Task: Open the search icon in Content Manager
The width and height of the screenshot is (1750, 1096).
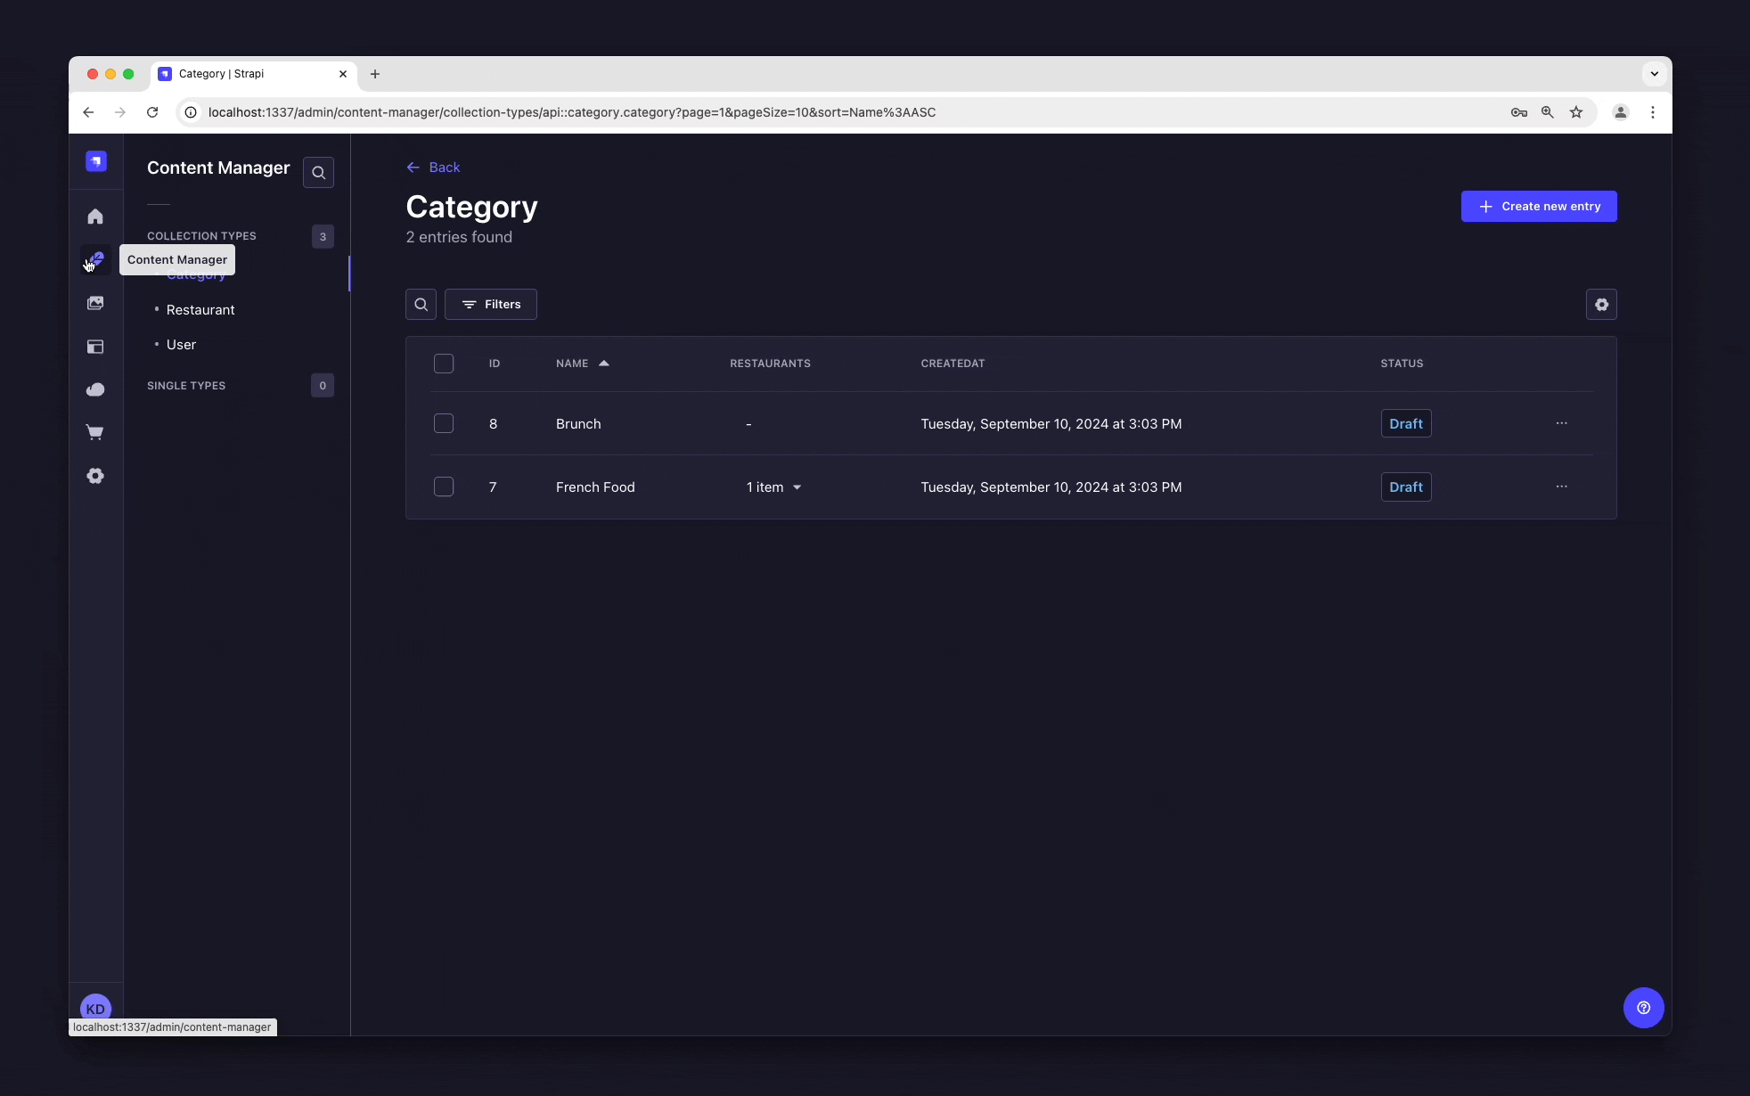Action: pos(318,173)
